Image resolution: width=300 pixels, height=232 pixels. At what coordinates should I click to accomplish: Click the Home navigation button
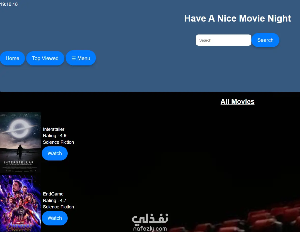pyautogui.click(x=12, y=58)
